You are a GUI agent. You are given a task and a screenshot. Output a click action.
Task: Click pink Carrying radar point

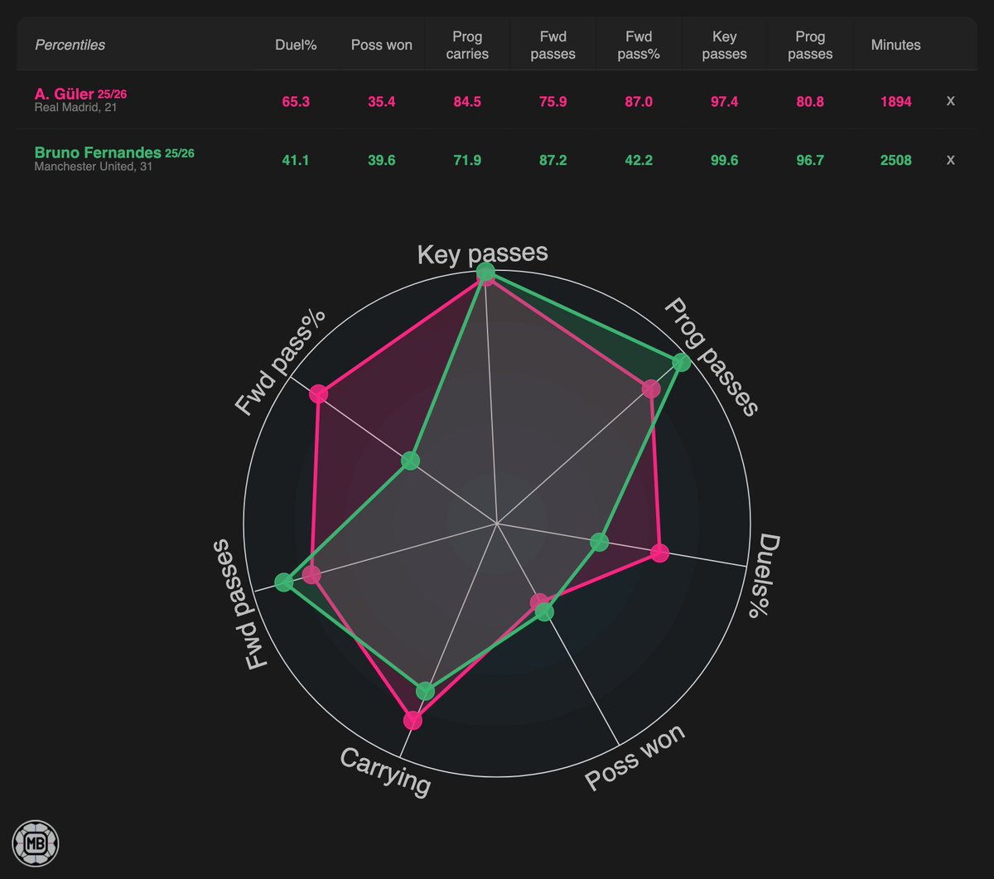(413, 721)
